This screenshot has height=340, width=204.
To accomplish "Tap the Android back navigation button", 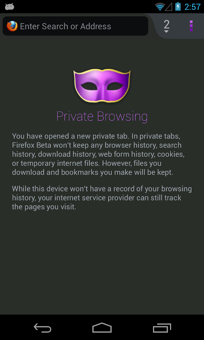I will 42,328.
